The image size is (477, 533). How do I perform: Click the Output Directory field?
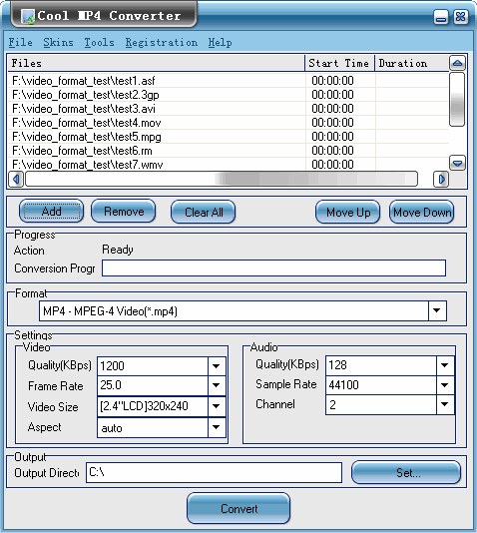pyautogui.click(x=214, y=472)
